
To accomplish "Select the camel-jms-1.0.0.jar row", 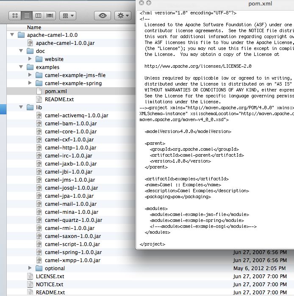I will [71, 180].
